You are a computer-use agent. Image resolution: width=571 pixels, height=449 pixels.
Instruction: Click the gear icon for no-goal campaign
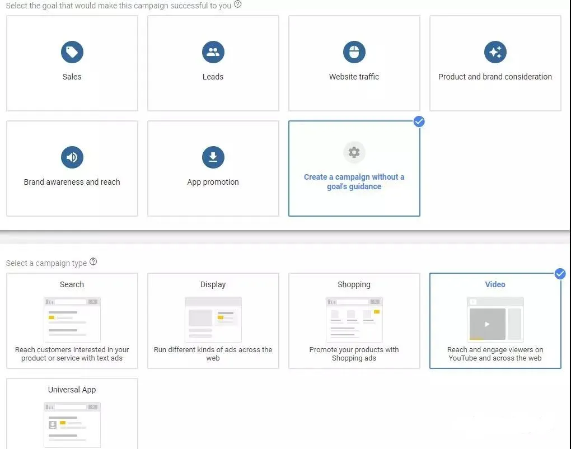click(354, 152)
